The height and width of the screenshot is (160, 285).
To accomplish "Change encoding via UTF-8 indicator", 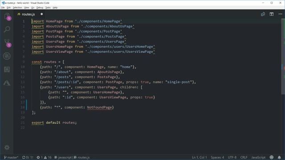I will [232, 157].
